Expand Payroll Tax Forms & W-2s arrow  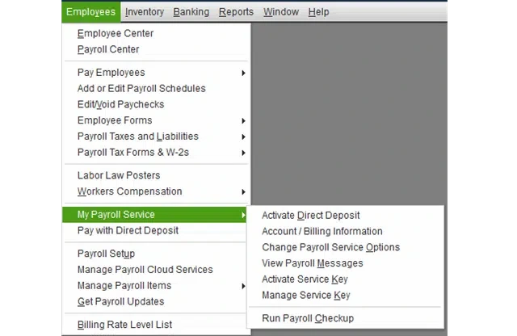pos(243,153)
